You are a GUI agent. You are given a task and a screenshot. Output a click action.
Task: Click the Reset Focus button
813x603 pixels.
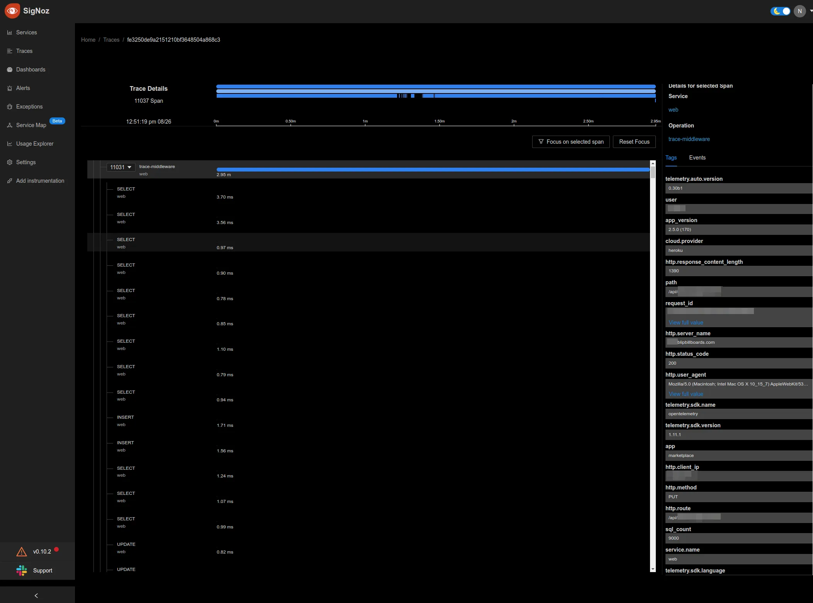coord(635,142)
